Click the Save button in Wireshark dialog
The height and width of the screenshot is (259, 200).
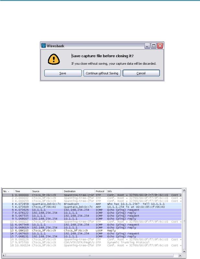(63, 73)
